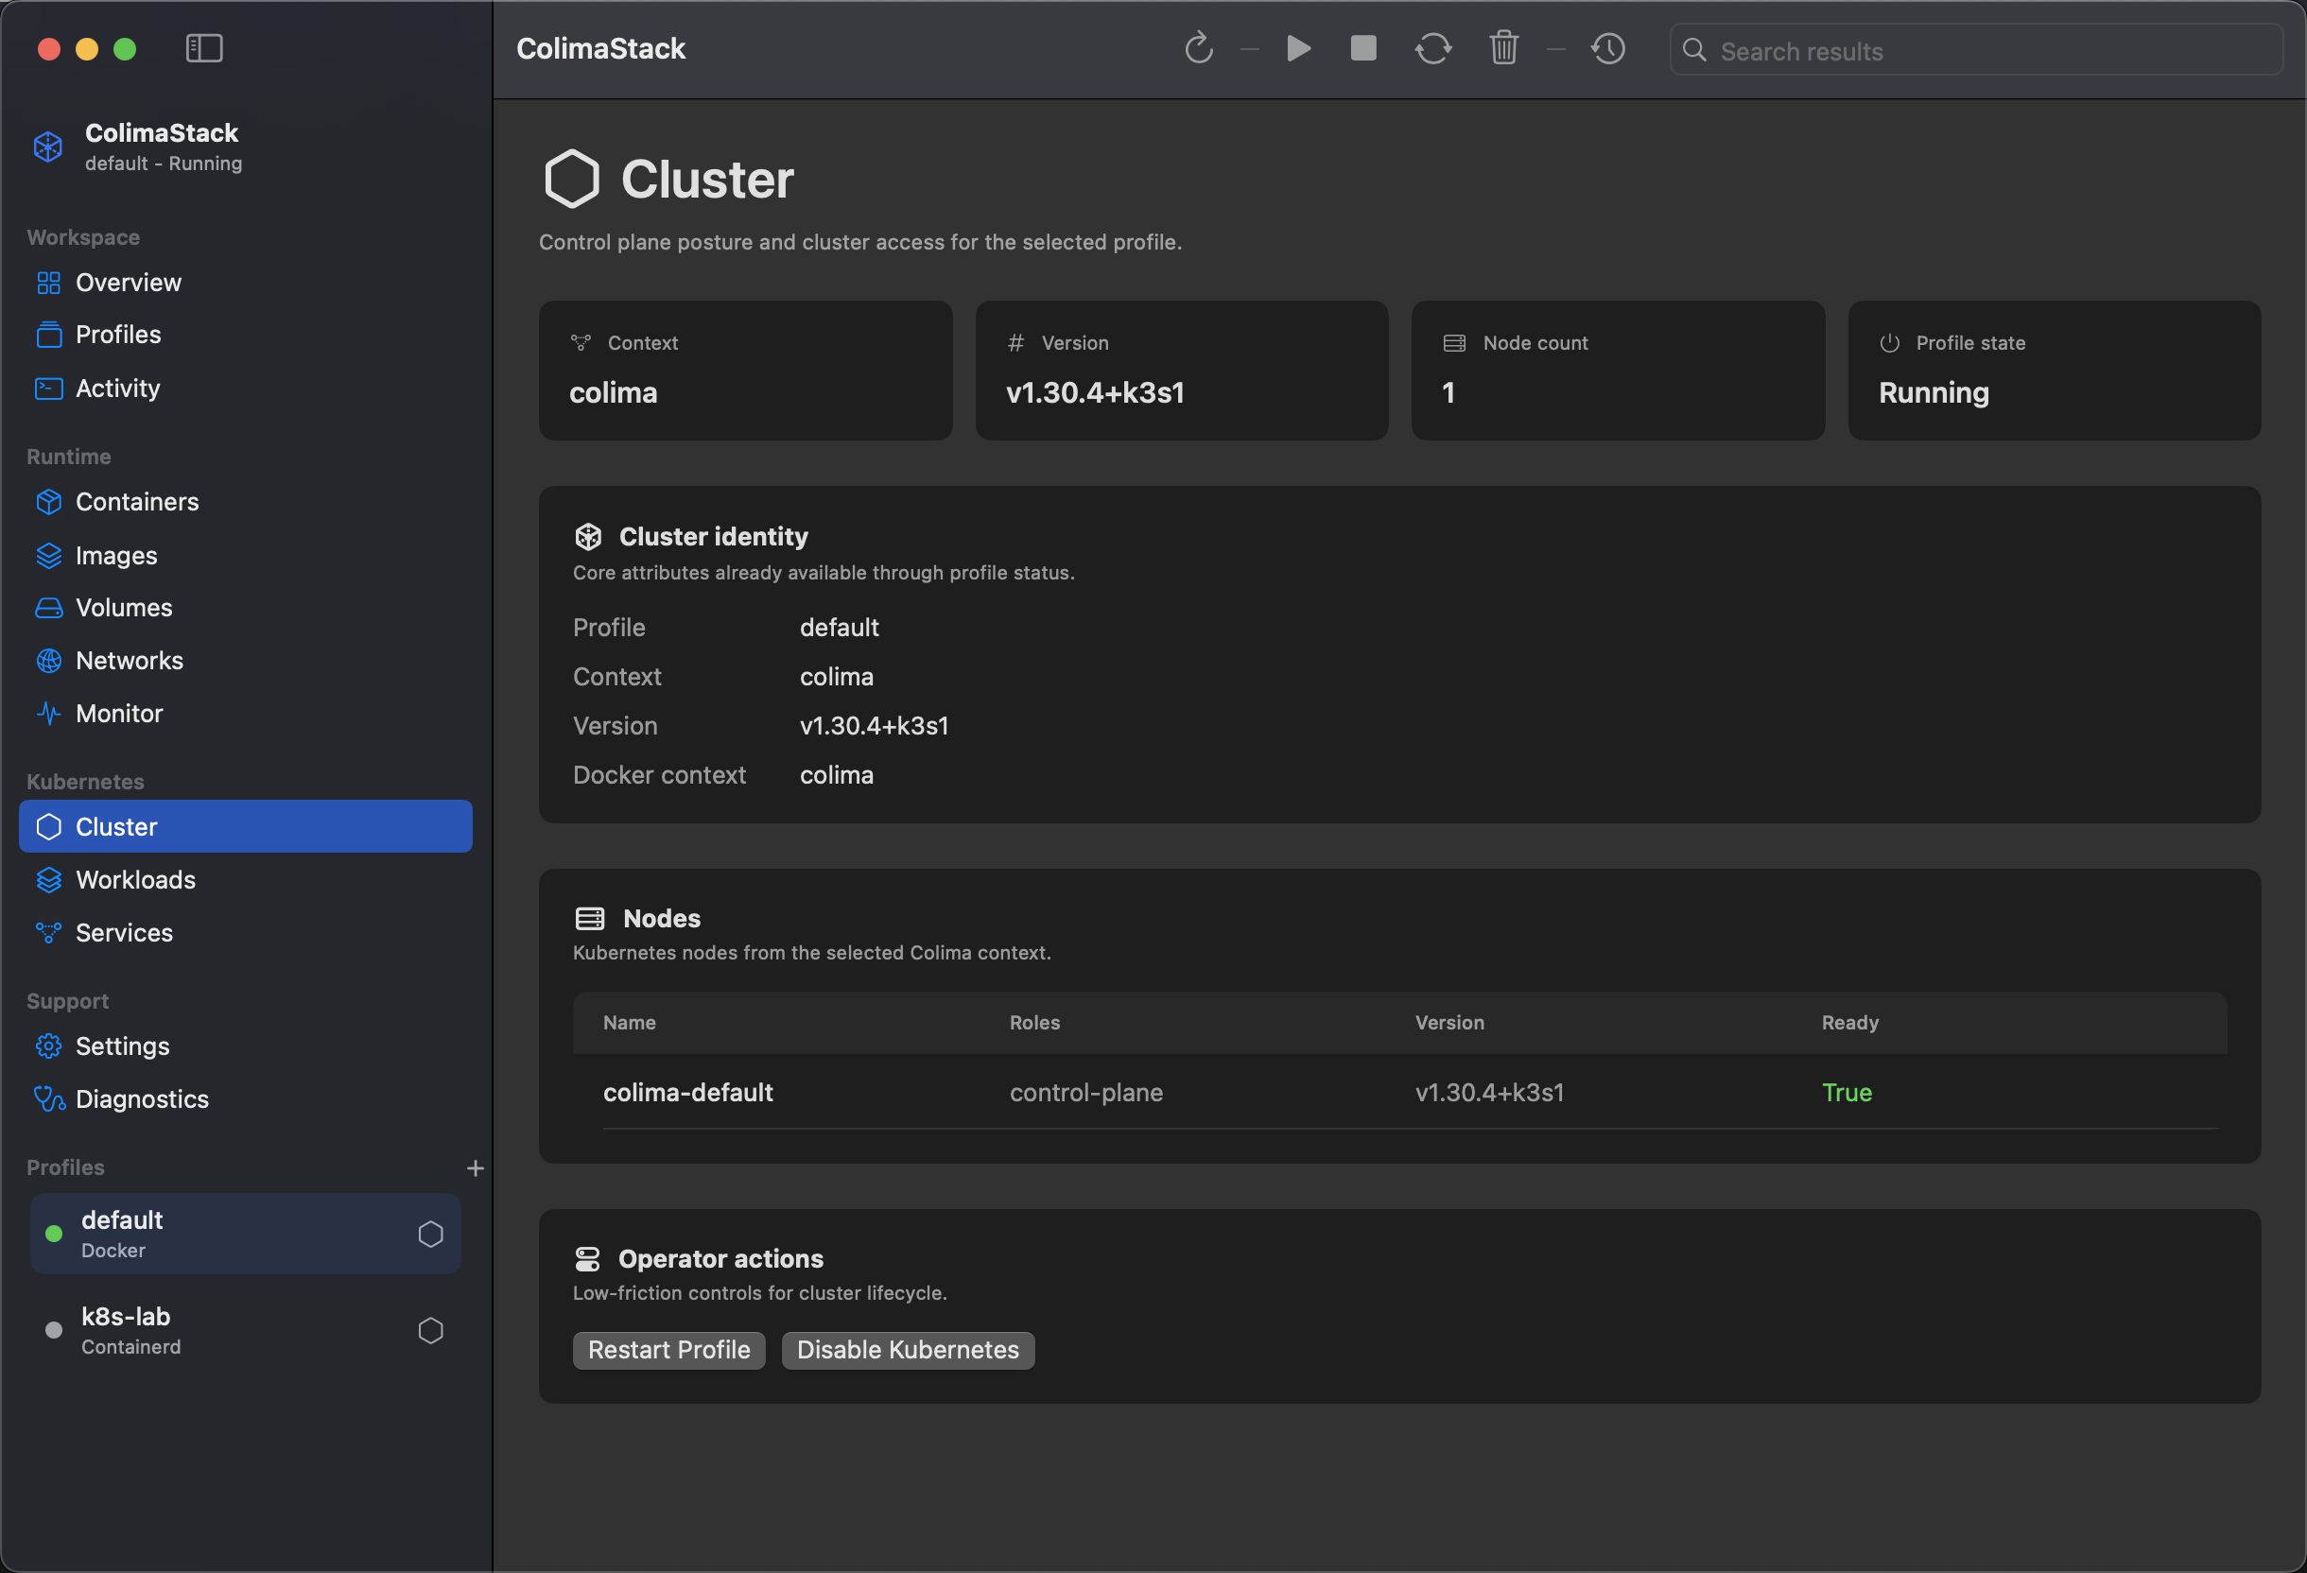Click the Disable Kubernetes button
This screenshot has width=2307, height=1573.
tap(908, 1351)
